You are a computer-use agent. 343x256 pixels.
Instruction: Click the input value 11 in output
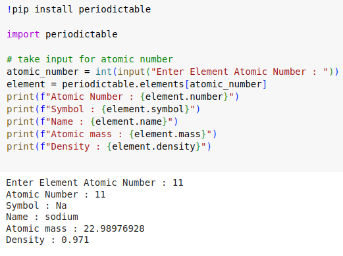click(178, 183)
